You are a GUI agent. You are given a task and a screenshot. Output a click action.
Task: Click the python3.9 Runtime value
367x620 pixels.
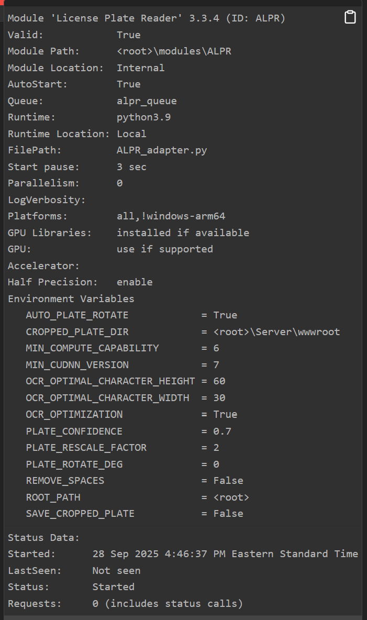click(x=143, y=117)
